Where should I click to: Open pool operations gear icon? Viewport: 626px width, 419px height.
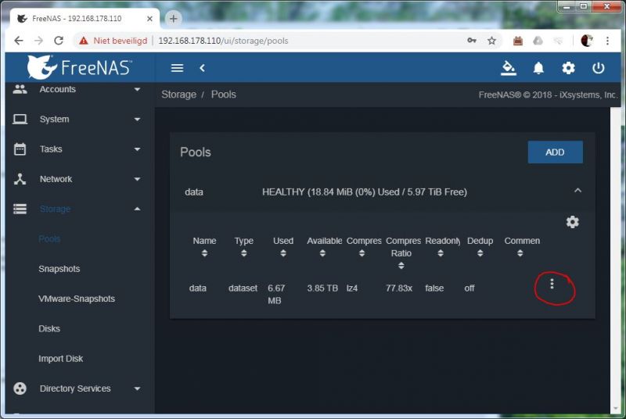pos(573,222)
